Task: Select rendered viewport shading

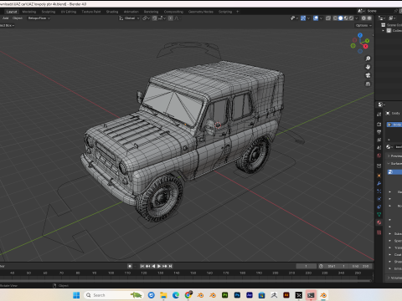Action: (351, 18)
